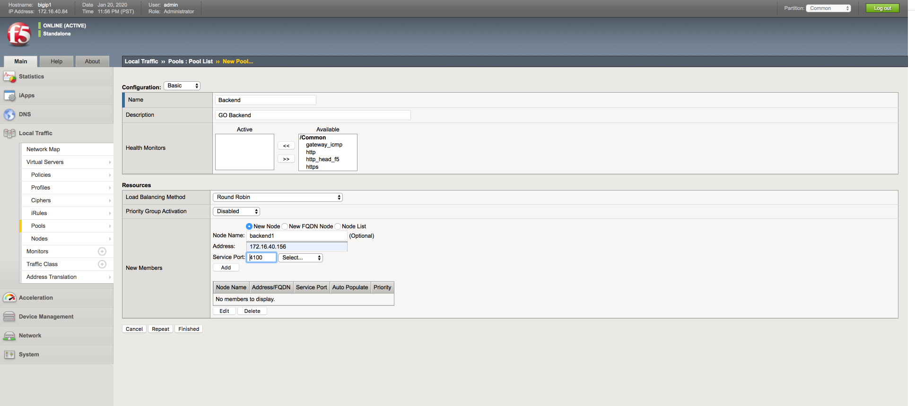The width and height of the screenshot is (915, 406).
Task: Click the Finished button
Action: coord(189,329)
